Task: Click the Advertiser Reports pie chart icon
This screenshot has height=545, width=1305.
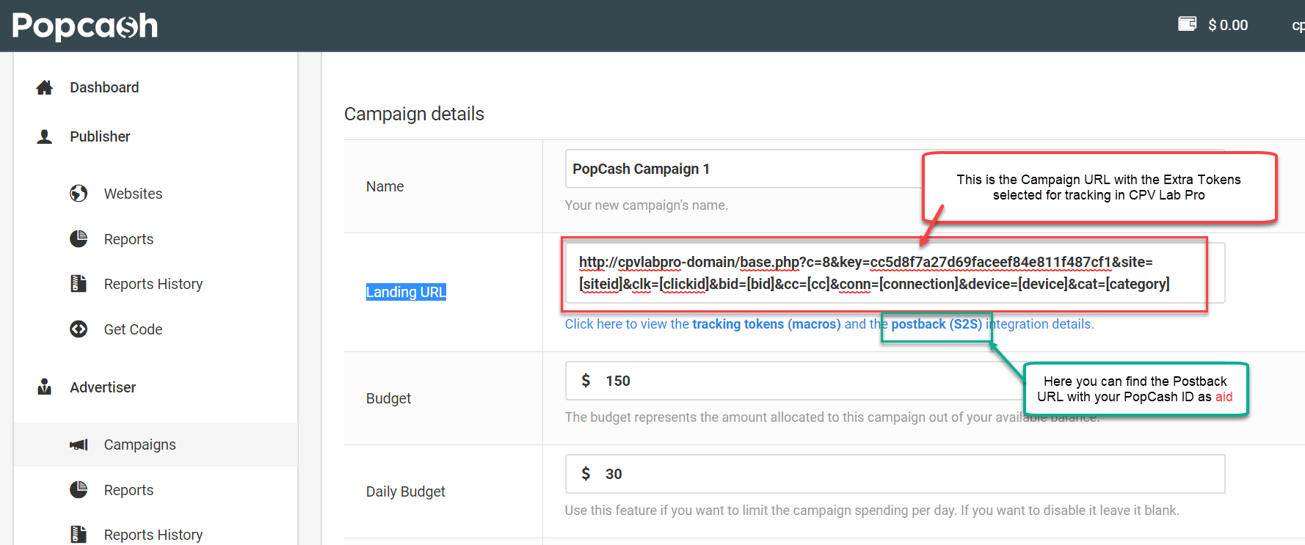Action: coord(79,490)
